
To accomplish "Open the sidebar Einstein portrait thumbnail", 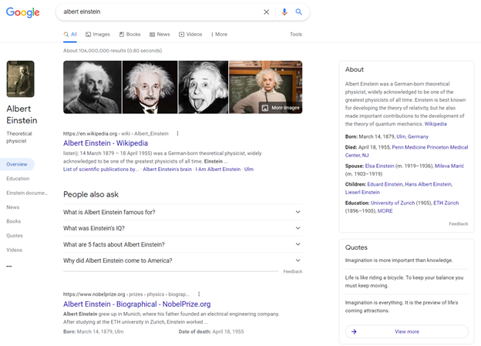I will [21, 79].
